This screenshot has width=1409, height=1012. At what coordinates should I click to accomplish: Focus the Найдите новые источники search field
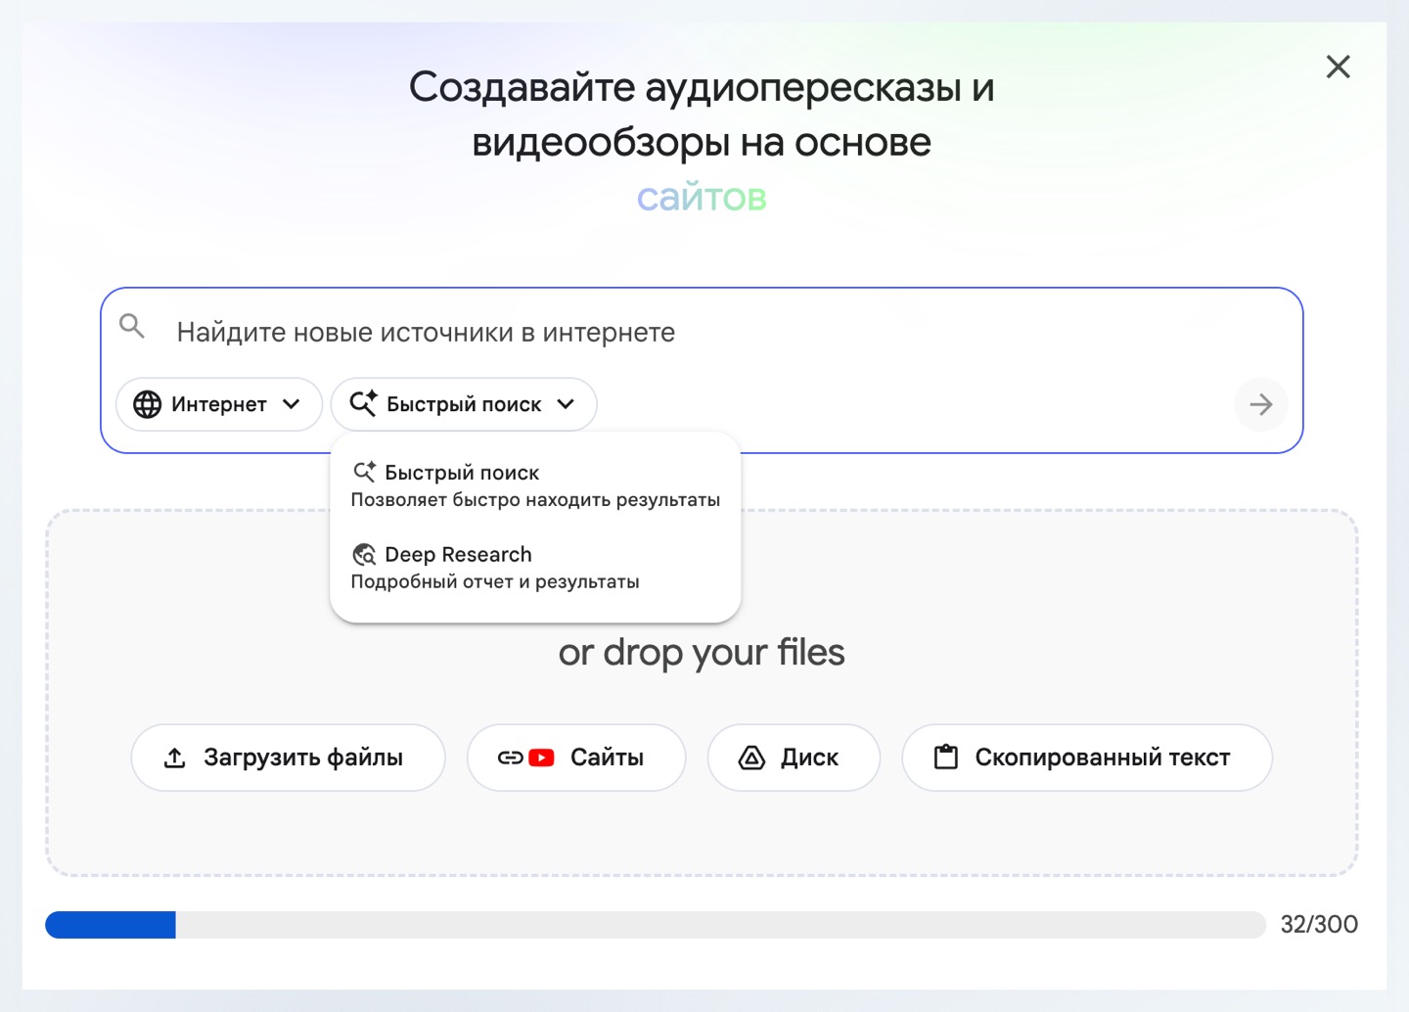[x=685, y=333]
